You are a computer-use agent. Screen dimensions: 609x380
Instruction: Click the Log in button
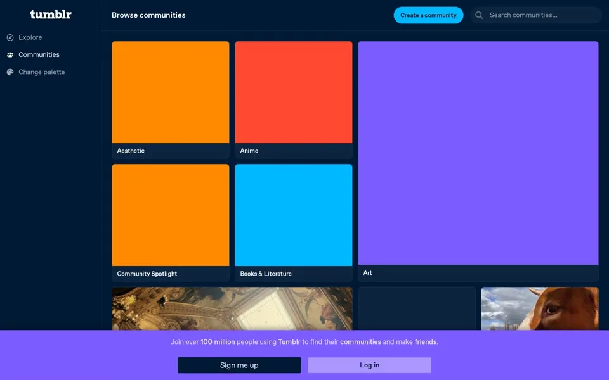click(369, 365)
